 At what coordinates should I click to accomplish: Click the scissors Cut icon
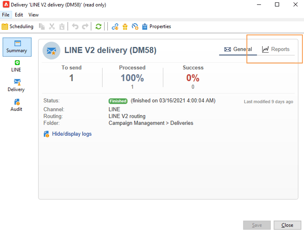click(x=52, y=26)
